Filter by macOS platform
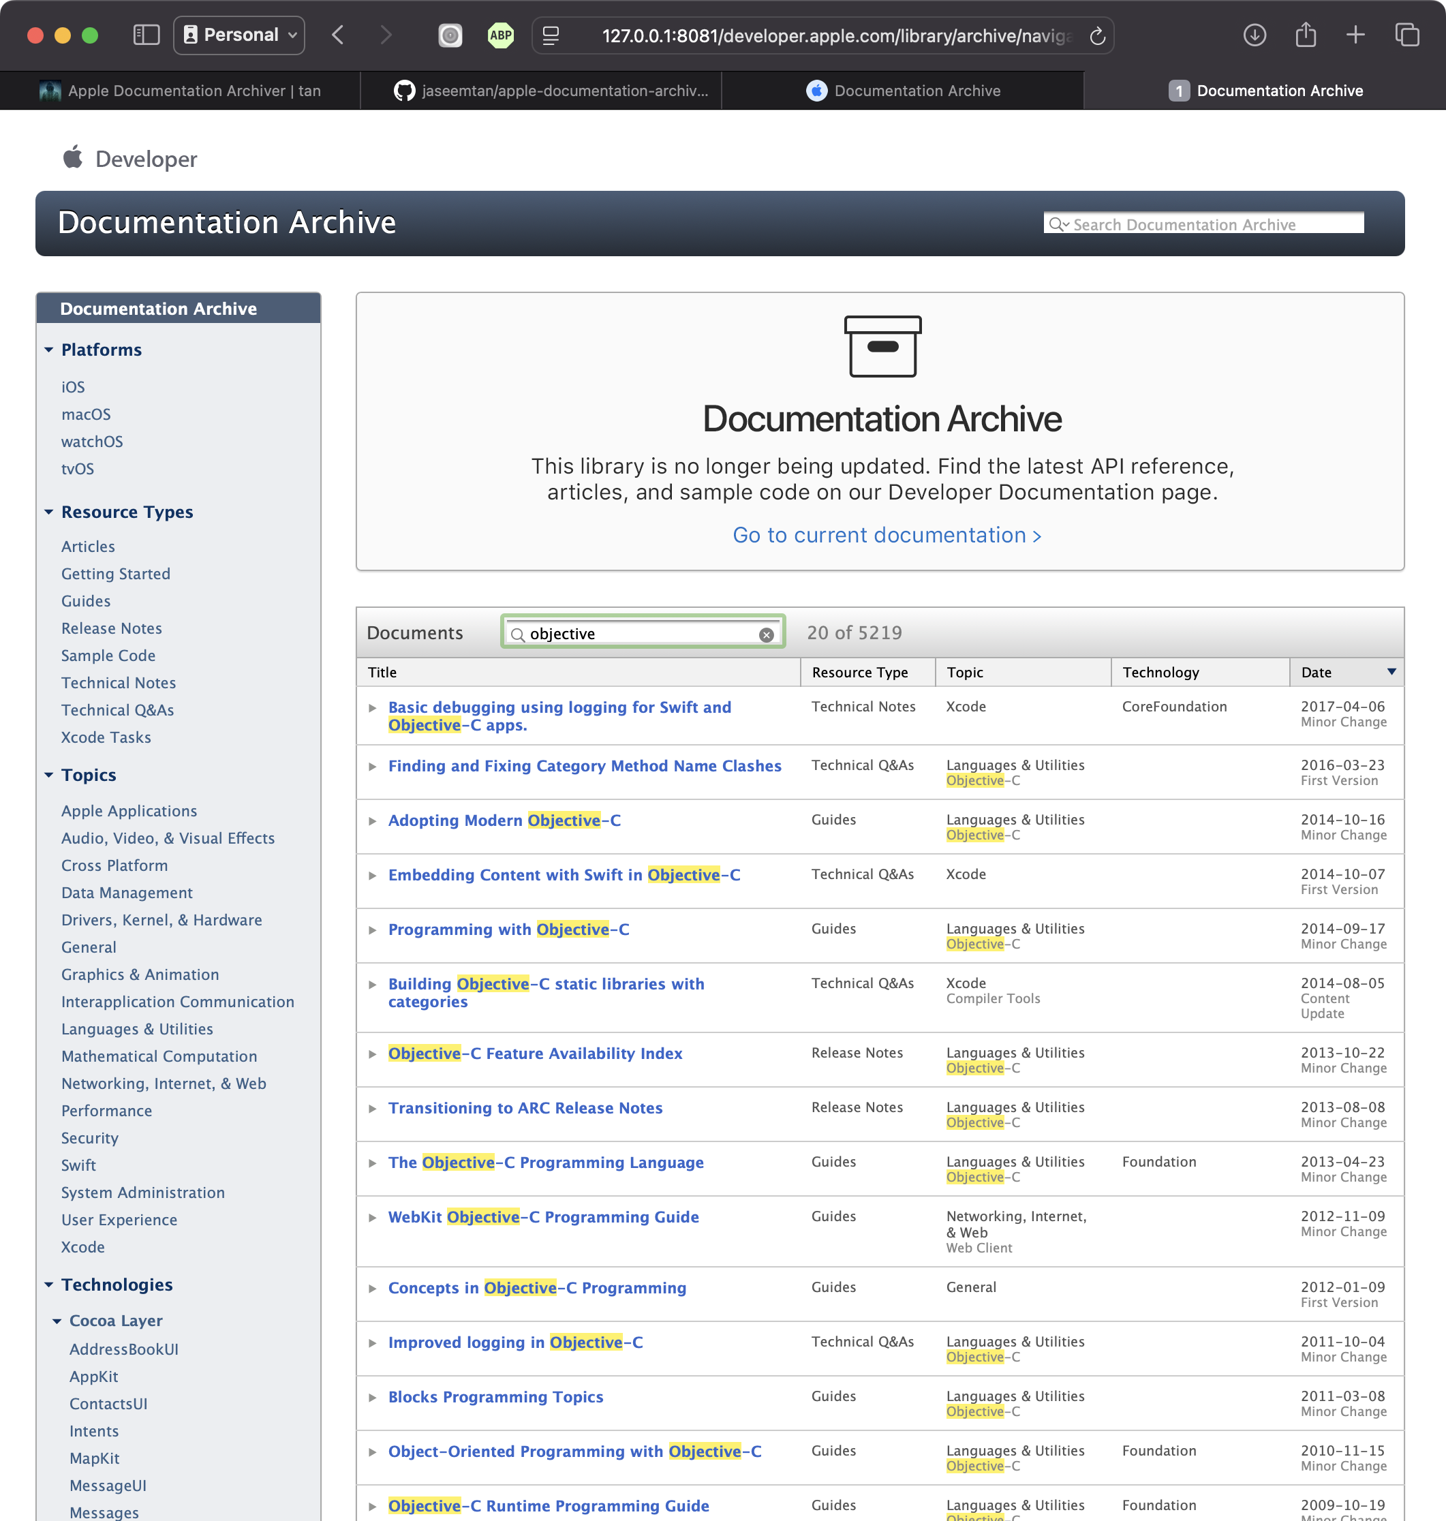 click(87, 414)
